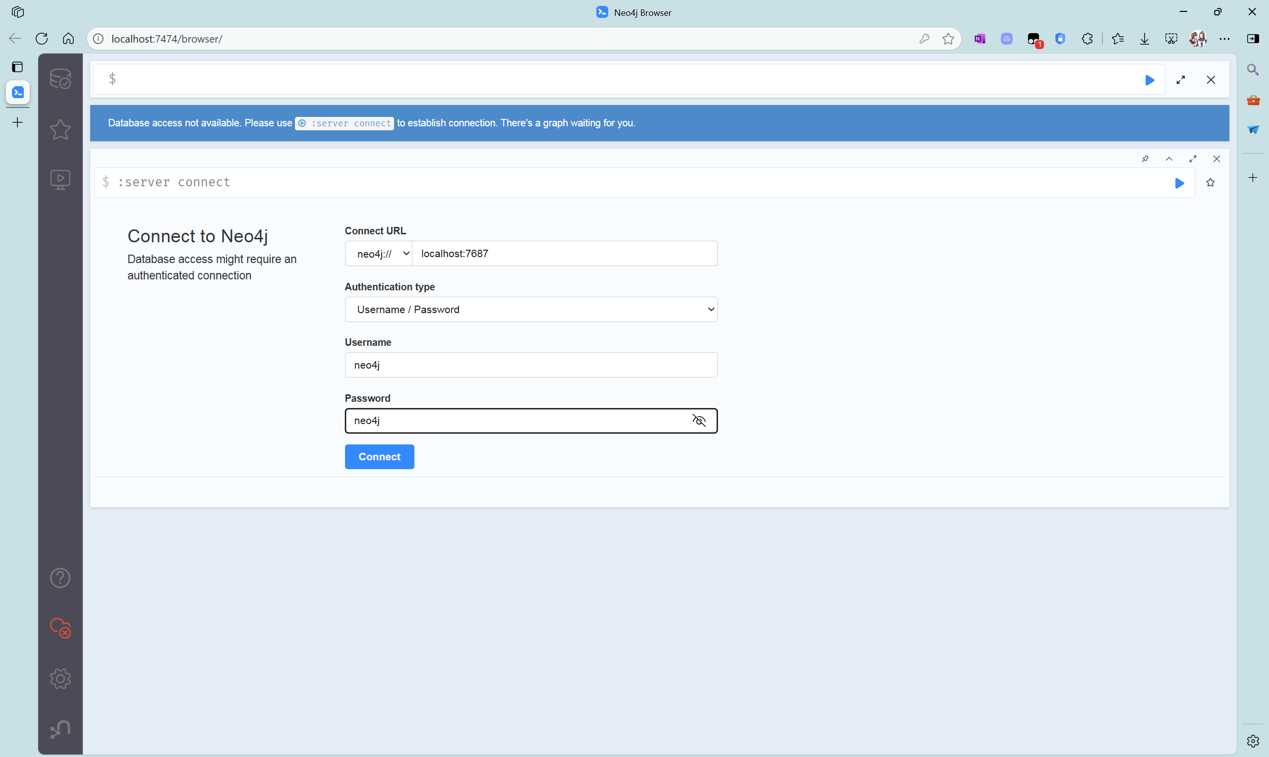Open the Help and Learn sidebar icon
This screenshot has height=757, width=1269.
60,578
